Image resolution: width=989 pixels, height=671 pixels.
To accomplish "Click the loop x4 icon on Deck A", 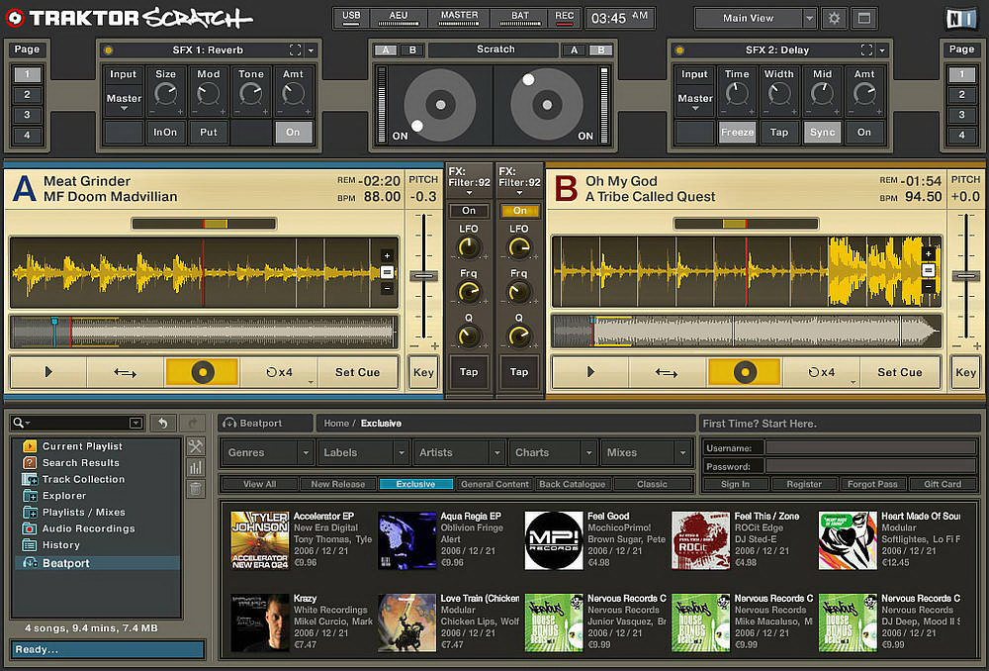I will click(x=280, y=372).
